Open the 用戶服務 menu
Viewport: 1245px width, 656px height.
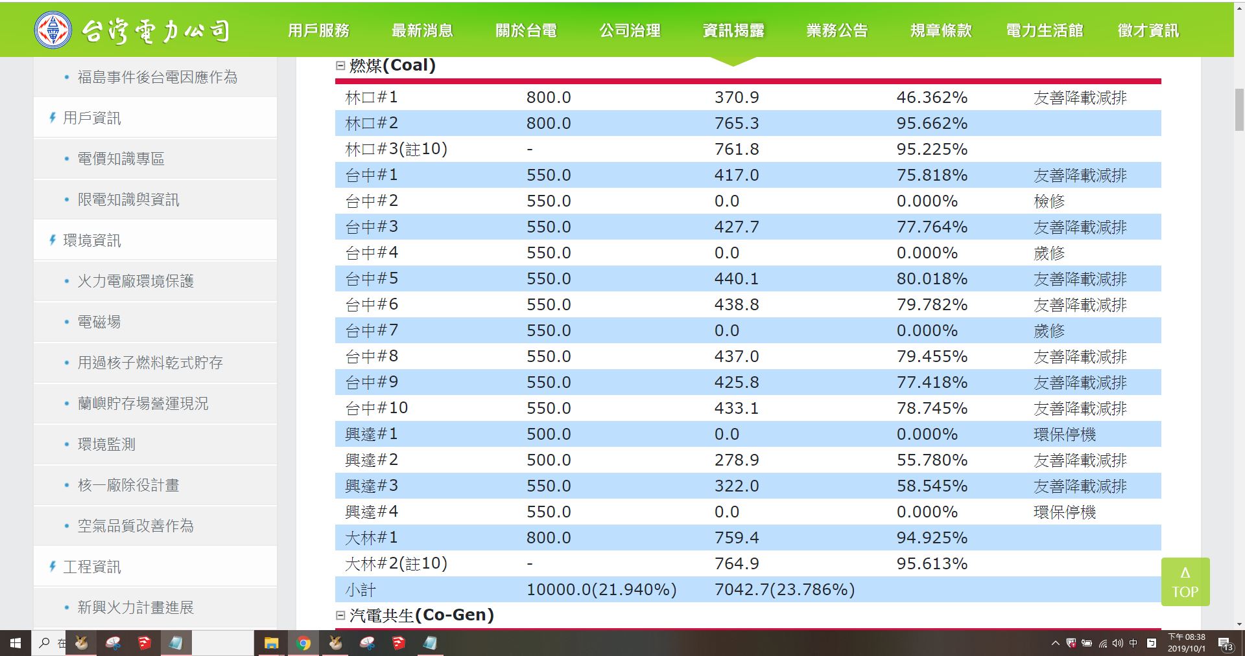tap(318, 30)
